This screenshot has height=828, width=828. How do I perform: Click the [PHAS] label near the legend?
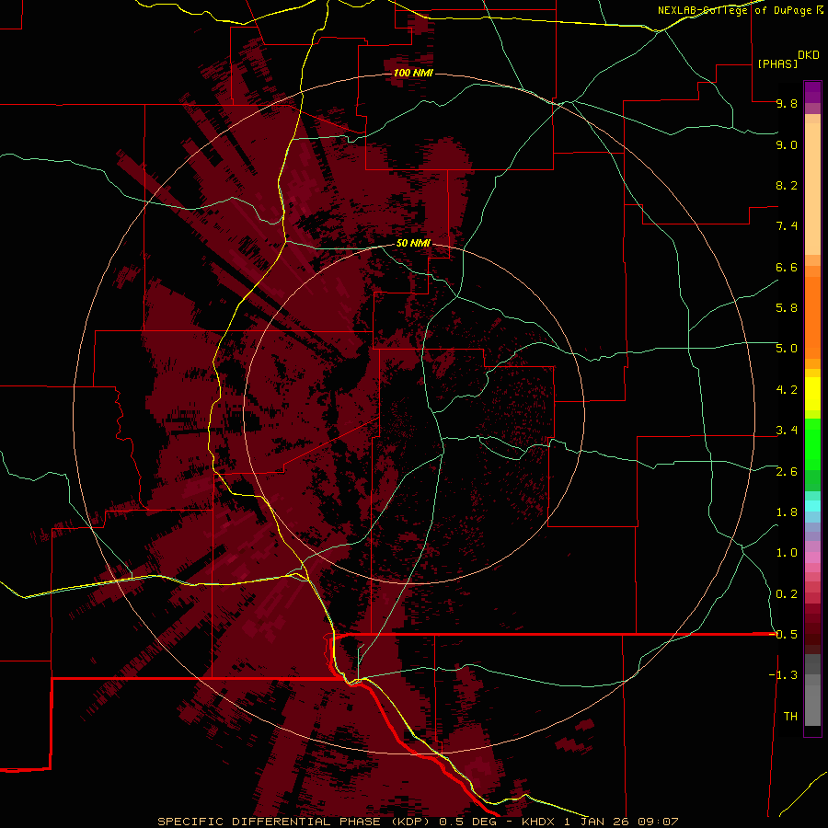click(777, 64)
